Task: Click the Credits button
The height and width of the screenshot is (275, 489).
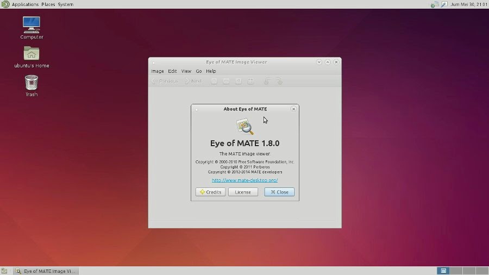Action: (210, 192)
